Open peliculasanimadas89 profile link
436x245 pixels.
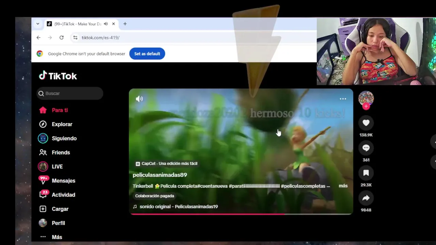point(160,175)
